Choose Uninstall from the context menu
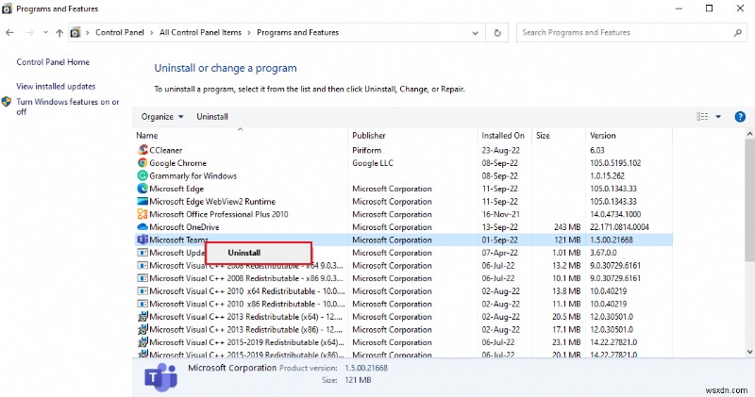 coord(244,253)
